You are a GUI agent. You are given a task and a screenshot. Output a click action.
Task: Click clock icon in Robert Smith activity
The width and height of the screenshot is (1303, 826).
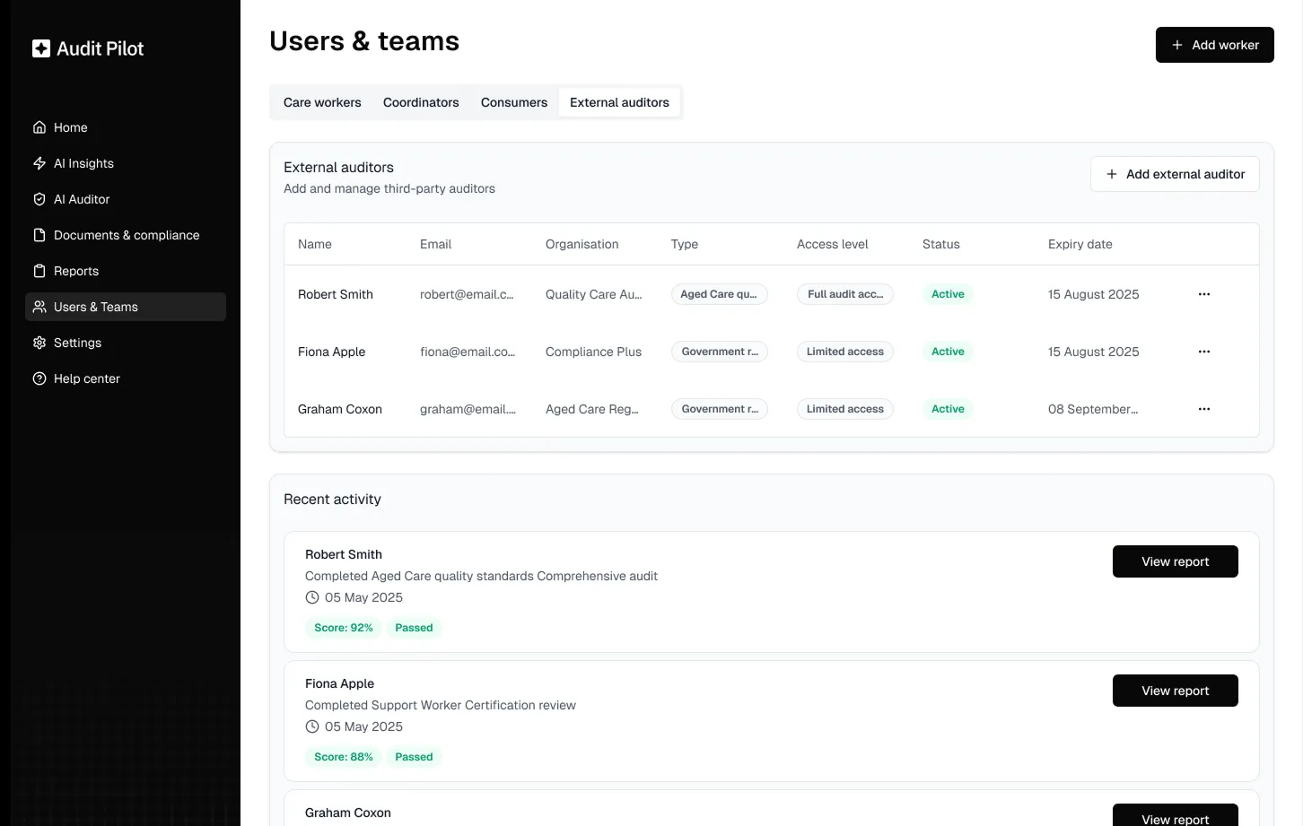[x=312, y=597]
